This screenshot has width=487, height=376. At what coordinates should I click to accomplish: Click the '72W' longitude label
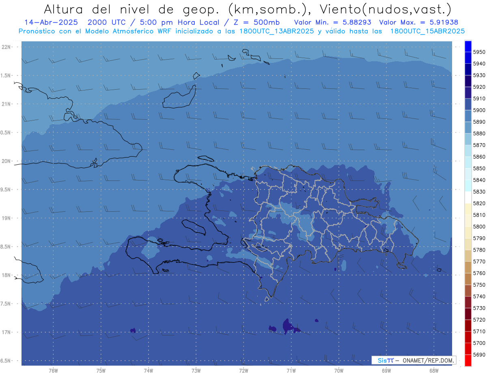point(243,370)
